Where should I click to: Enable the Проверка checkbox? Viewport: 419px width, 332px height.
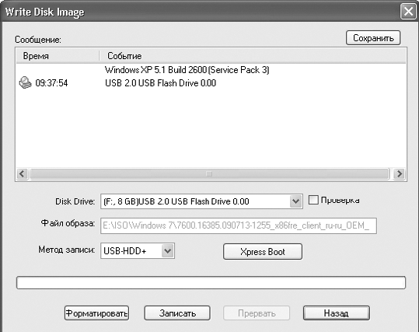313,200
